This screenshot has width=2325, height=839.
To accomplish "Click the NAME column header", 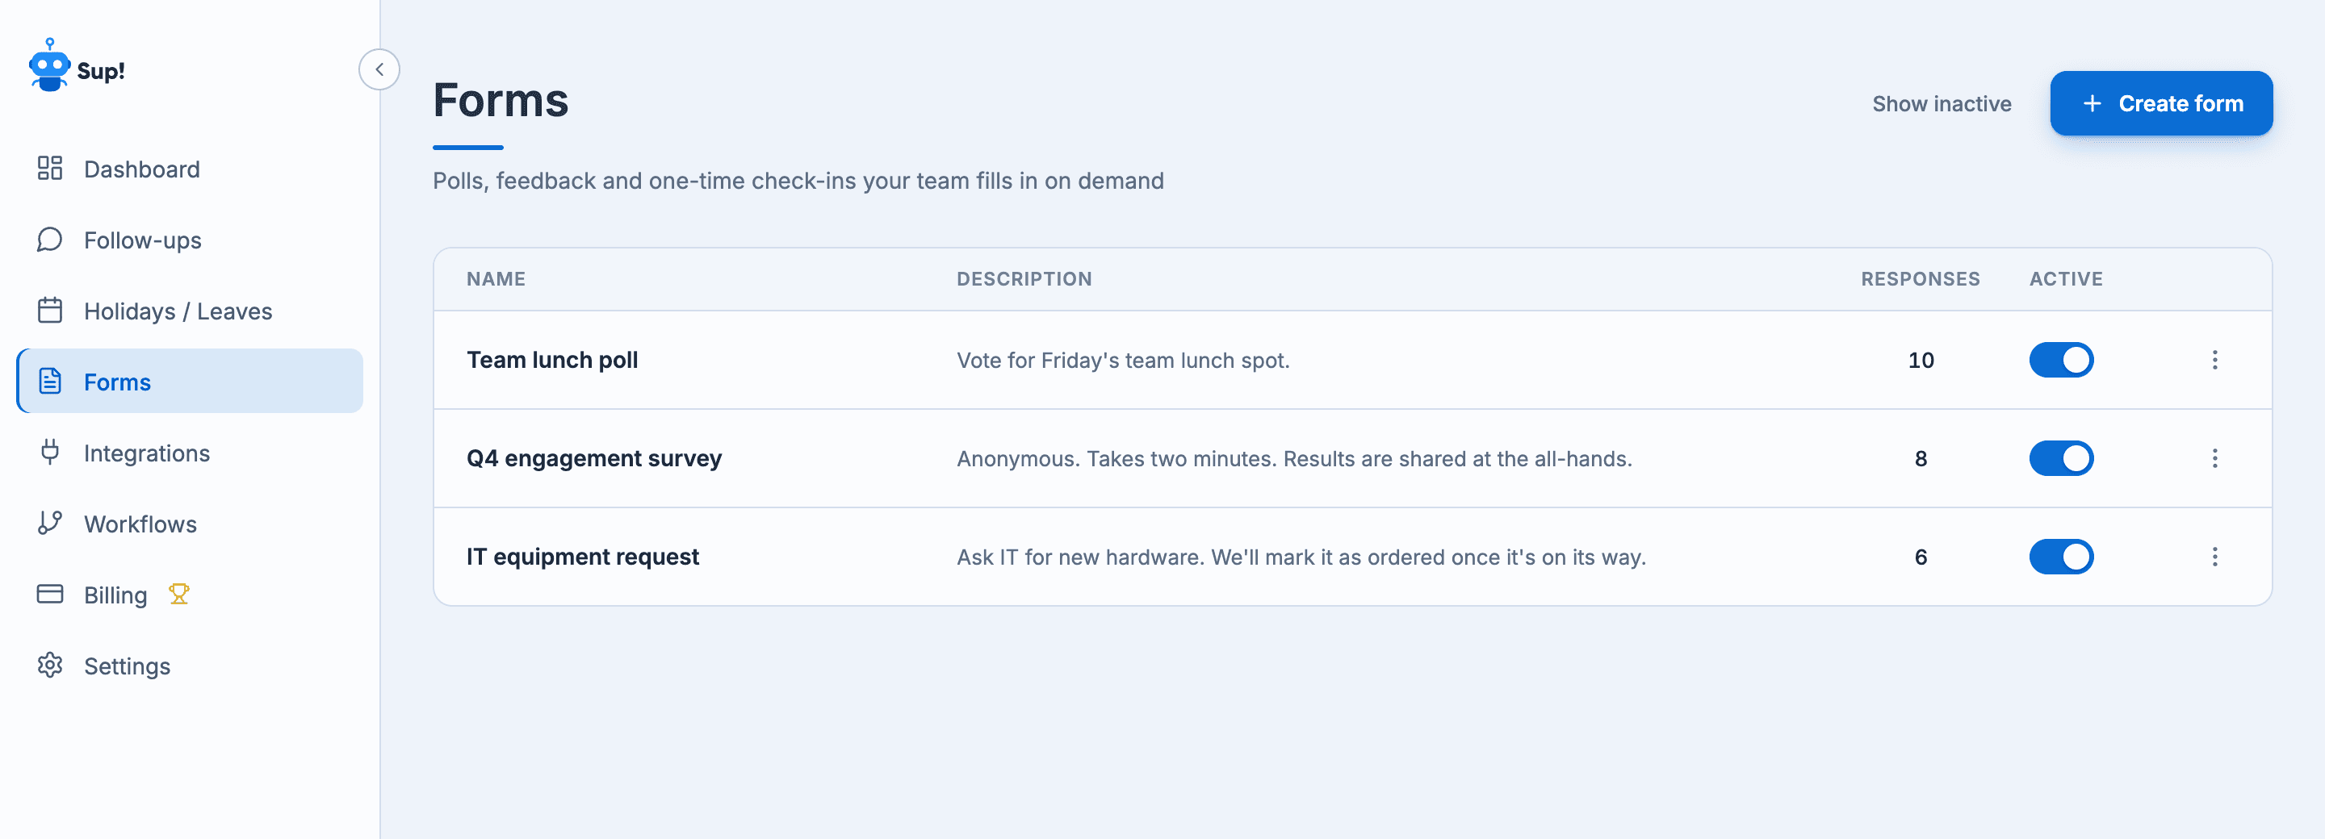I will click(x=496, y=279).
